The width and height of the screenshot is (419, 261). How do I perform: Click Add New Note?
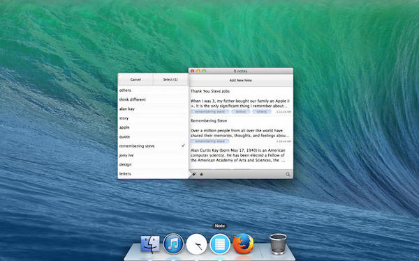tap(240, 80)
